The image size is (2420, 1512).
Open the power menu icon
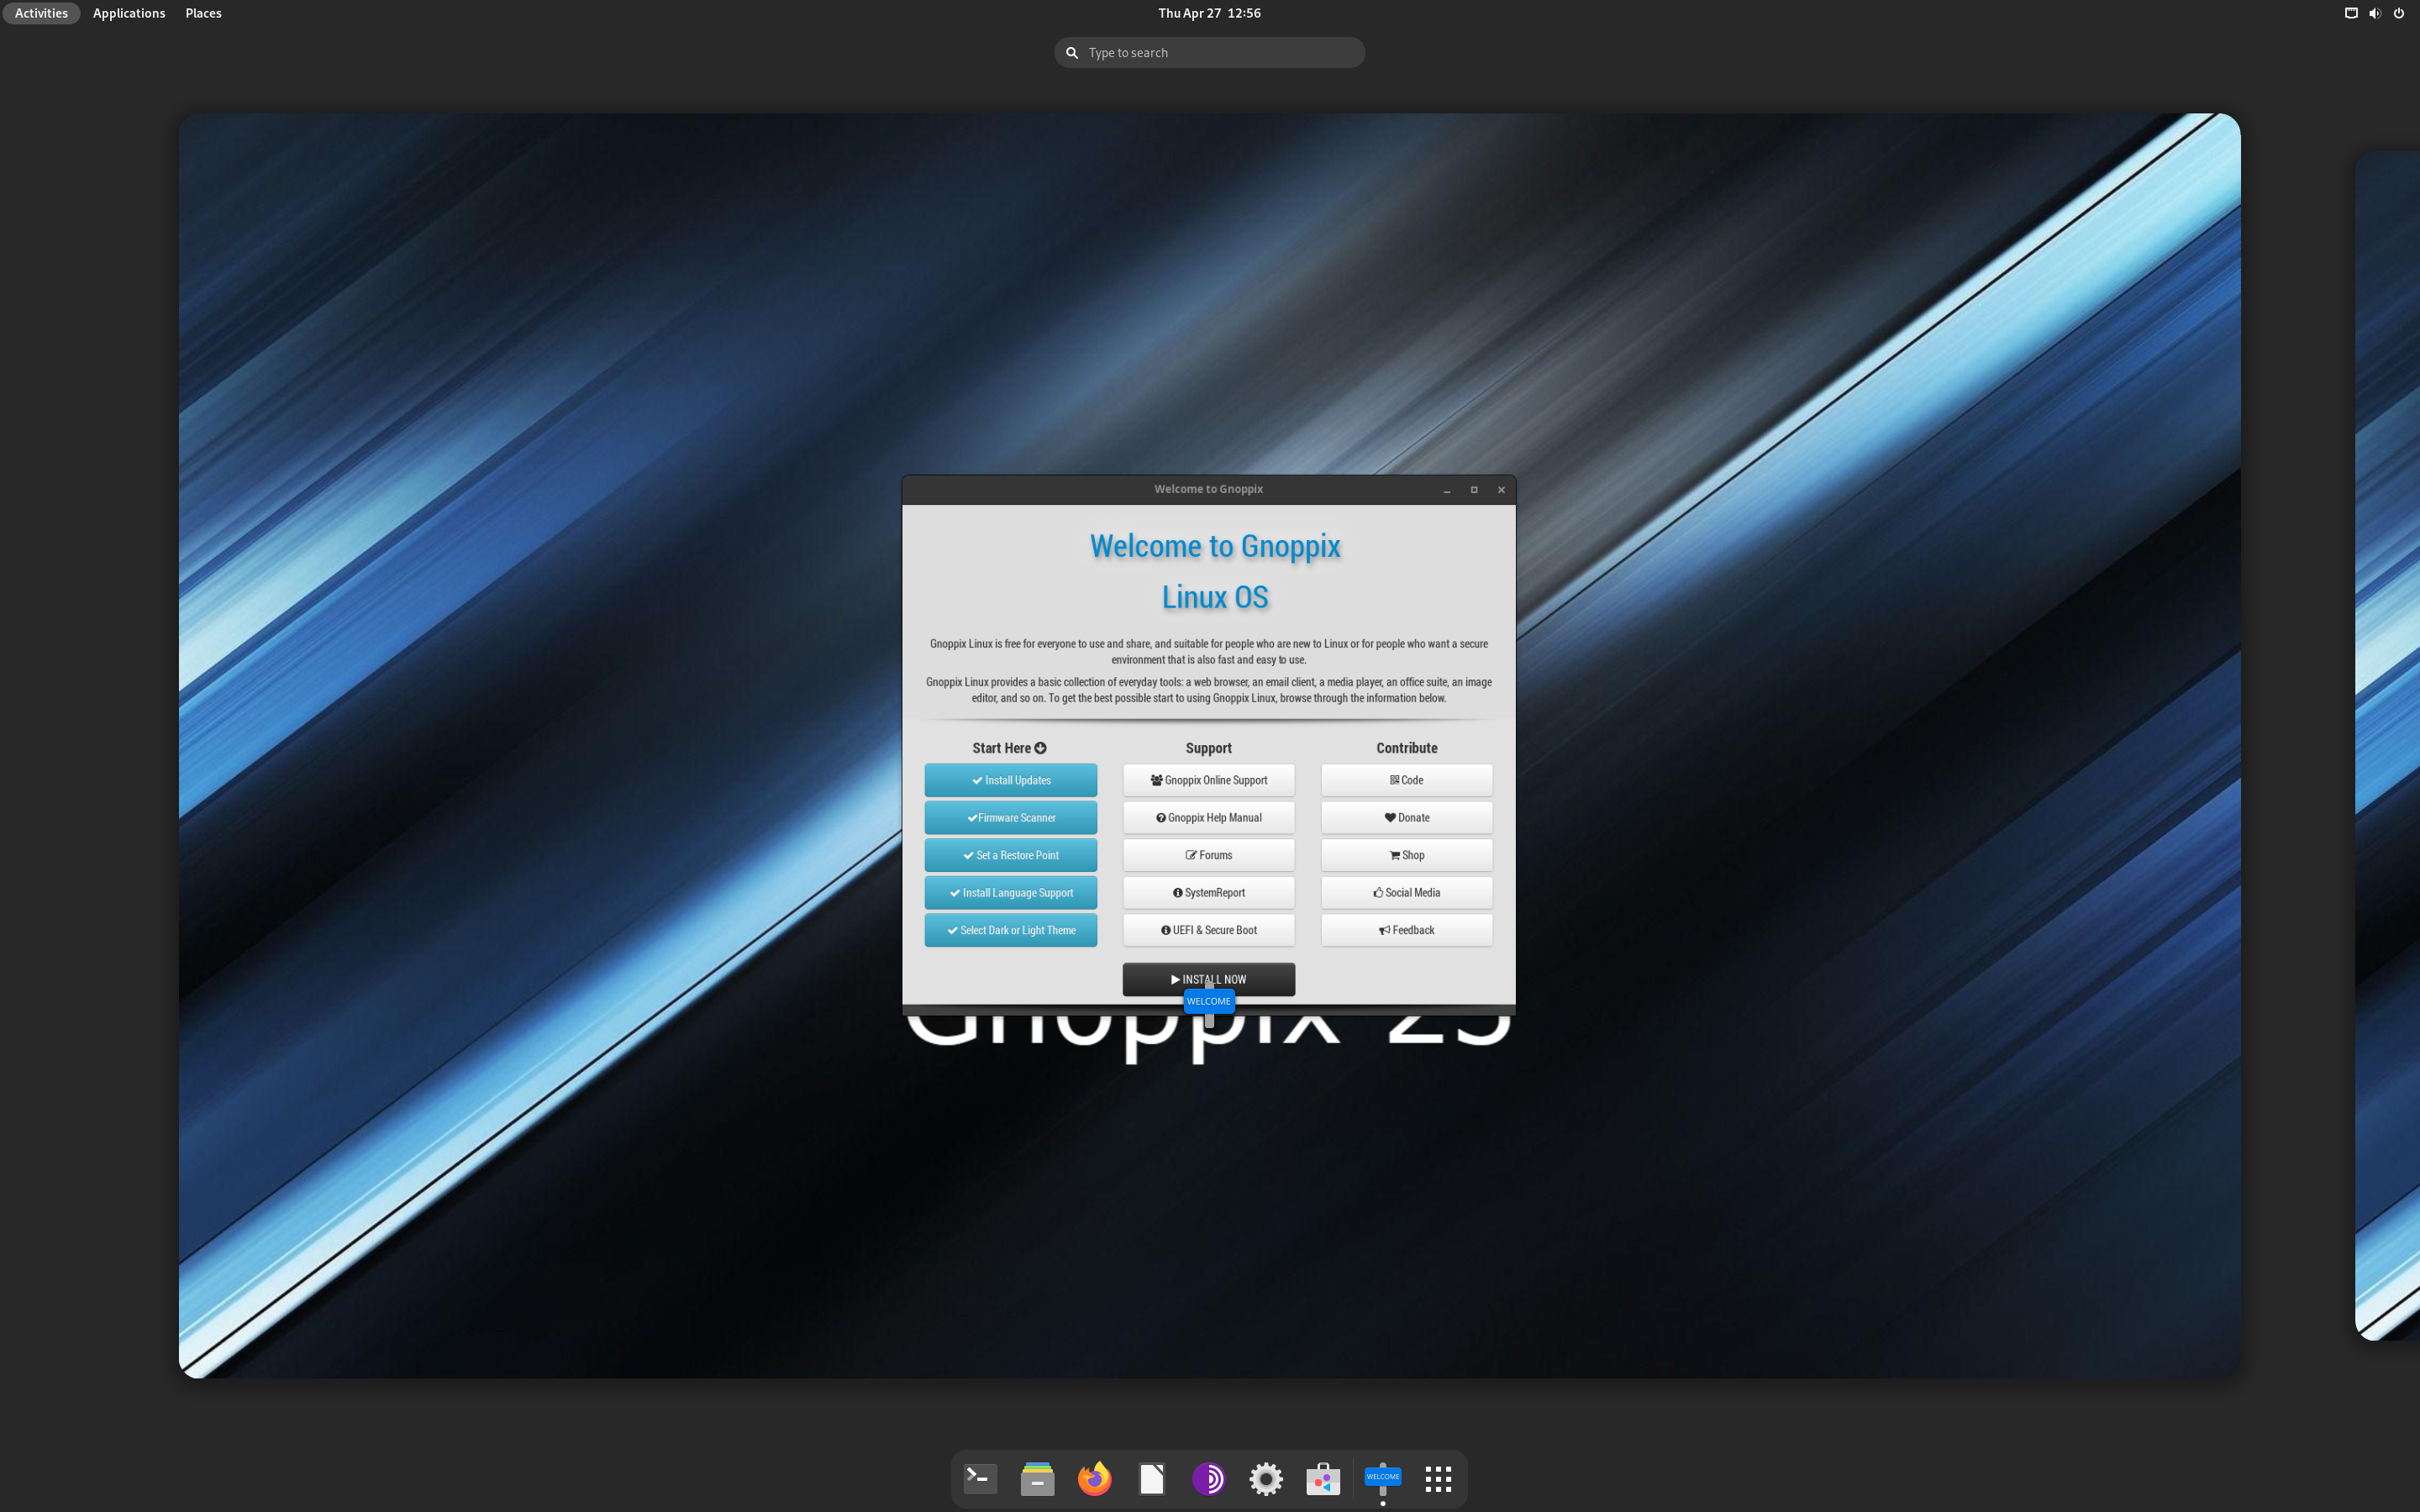[2398, 13]
